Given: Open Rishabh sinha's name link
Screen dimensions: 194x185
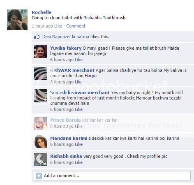Looking at the screenshot, I should pyautogui.click(x=66, y=156).
